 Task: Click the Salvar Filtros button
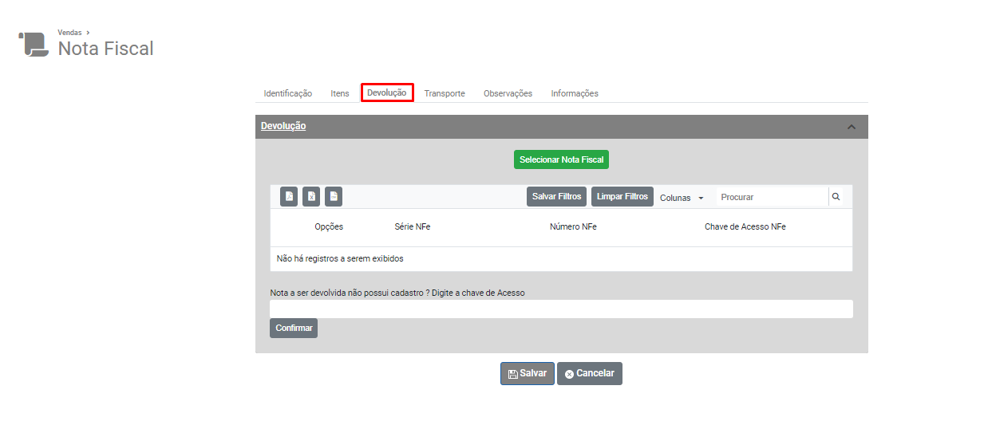[x=557, y=196]
